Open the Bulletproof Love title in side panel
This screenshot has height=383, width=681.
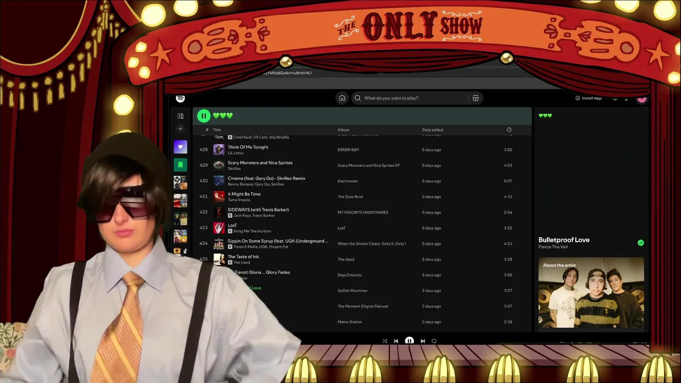pos(564,240)
